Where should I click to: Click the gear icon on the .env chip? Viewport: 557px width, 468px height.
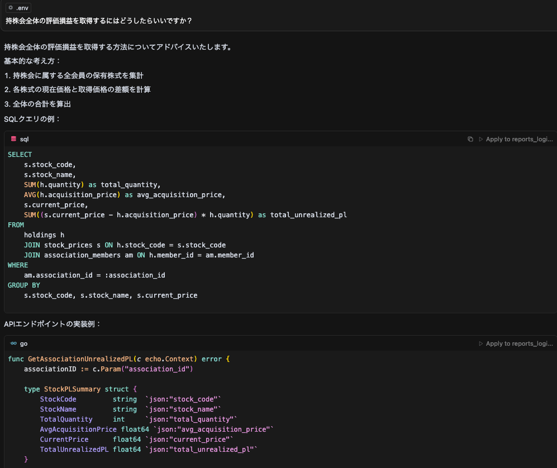[x=11, y=8]
